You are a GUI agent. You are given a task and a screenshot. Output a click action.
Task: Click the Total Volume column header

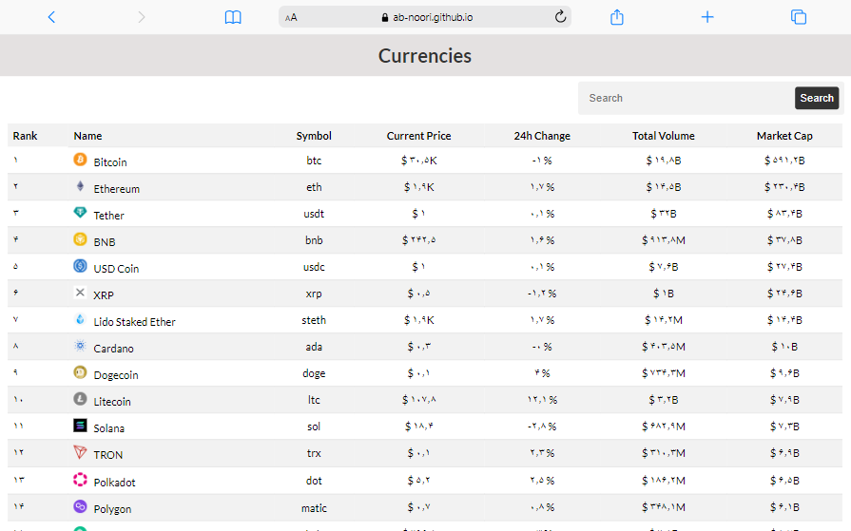(x=664, y=136)
